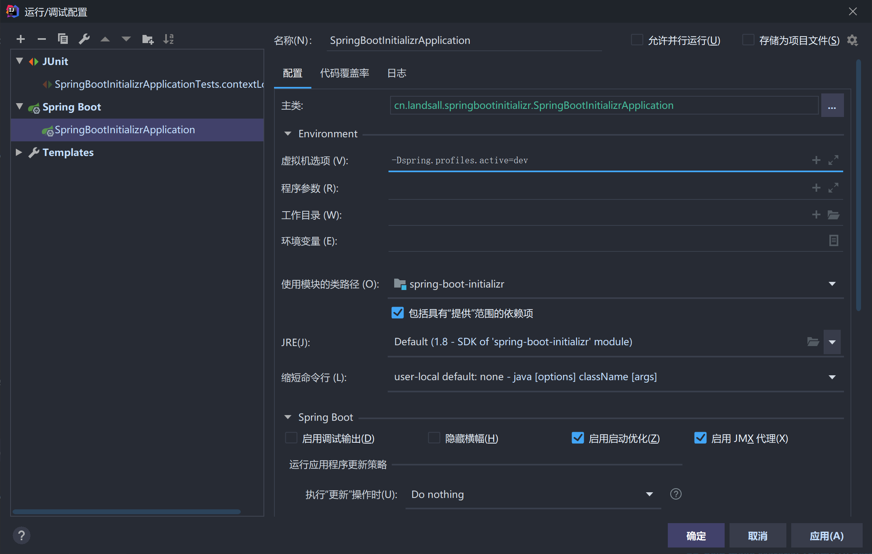The image size is (872, 554).
Task: Browse for a working directory folder
Action: tap(833, 214)
